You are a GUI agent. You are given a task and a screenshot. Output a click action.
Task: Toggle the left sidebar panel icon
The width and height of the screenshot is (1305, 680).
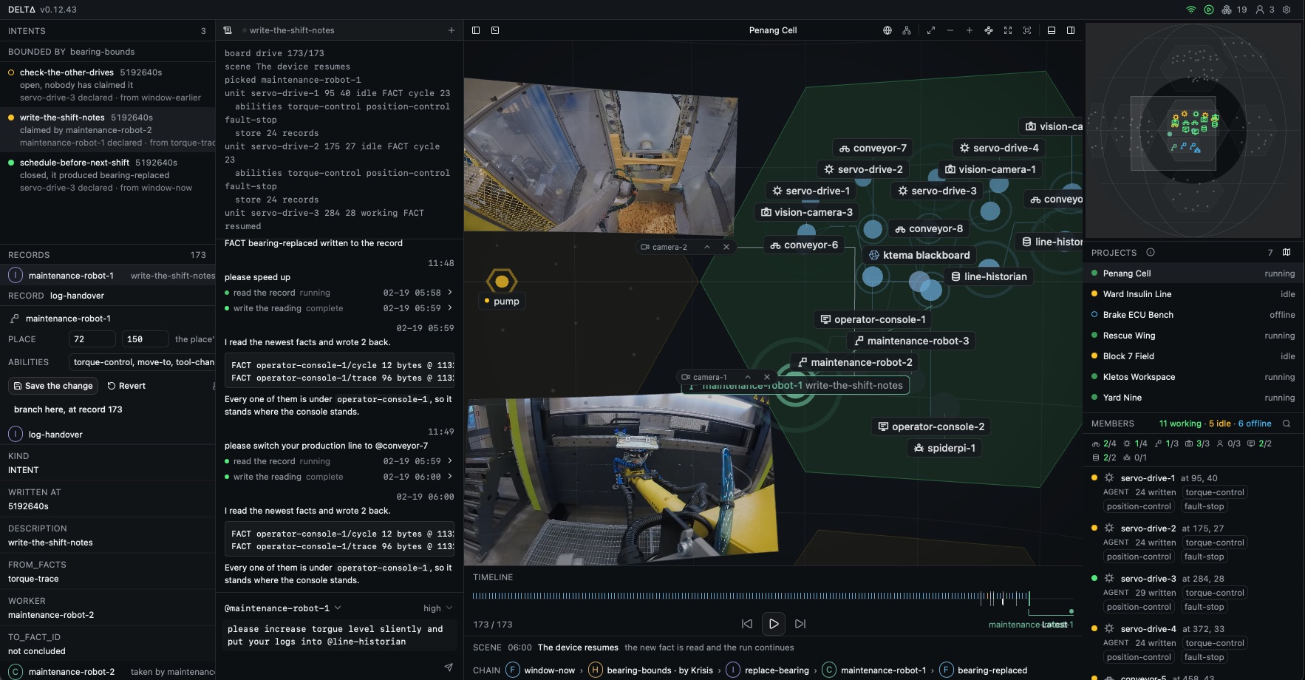(x=476, y=30)
